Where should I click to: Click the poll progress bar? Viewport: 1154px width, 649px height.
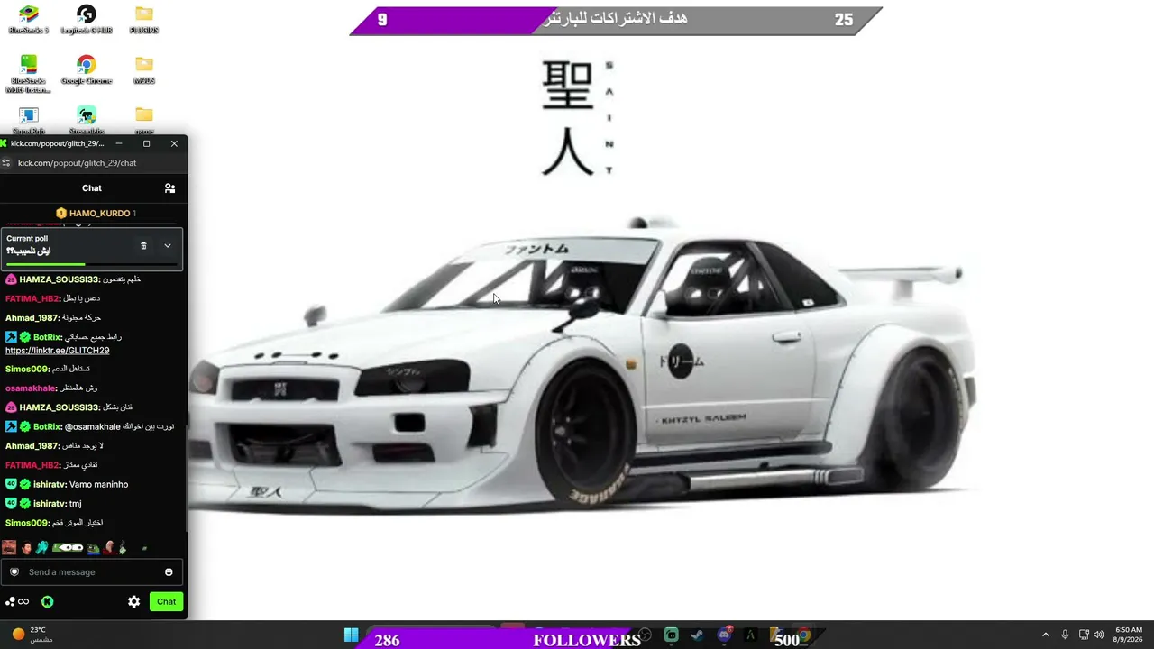click(x=92, y=264)
